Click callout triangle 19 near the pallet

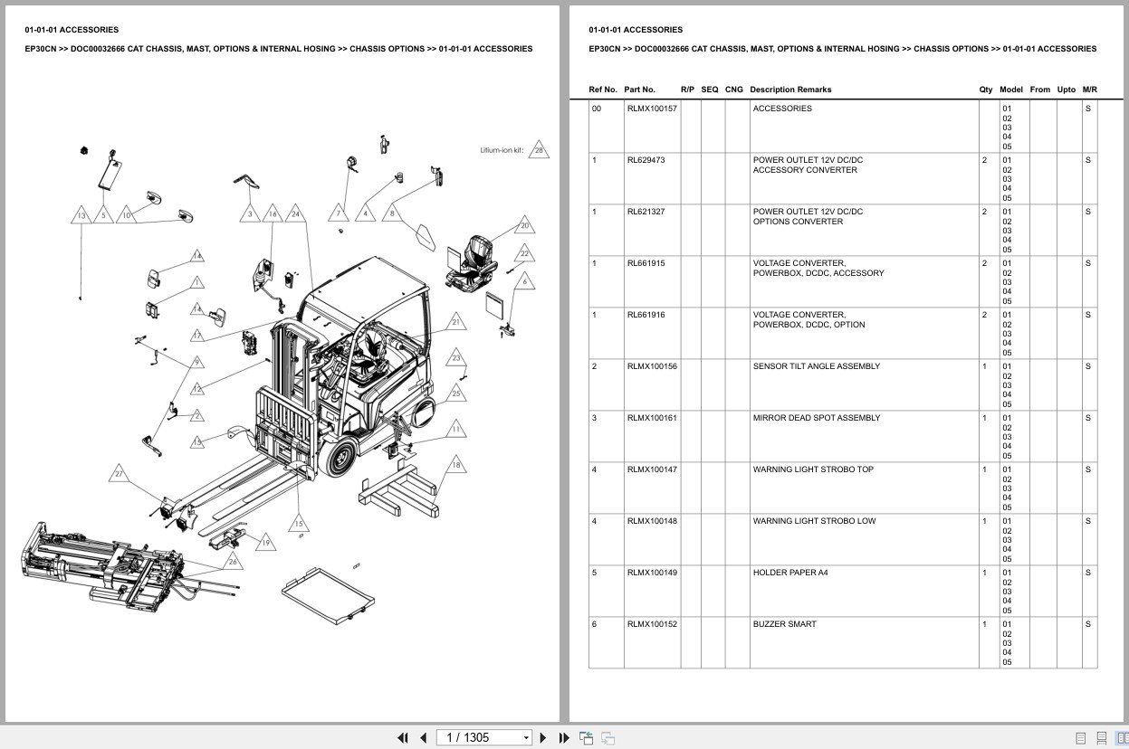[265, 543]
